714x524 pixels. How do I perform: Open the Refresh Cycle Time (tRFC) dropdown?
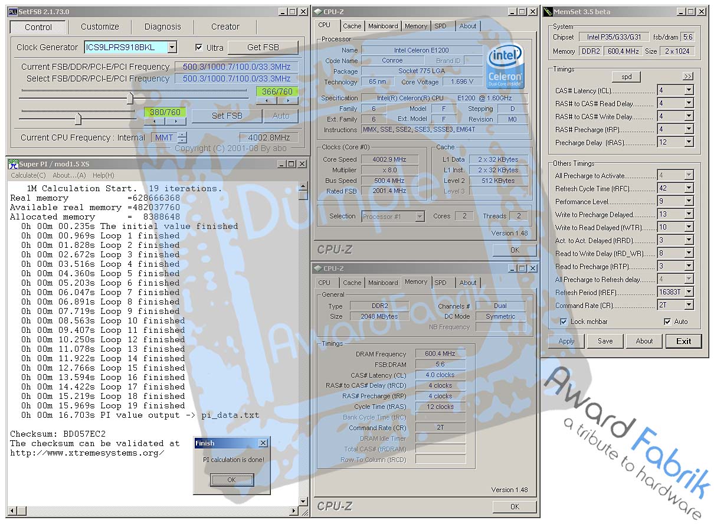tap(689, 188)
